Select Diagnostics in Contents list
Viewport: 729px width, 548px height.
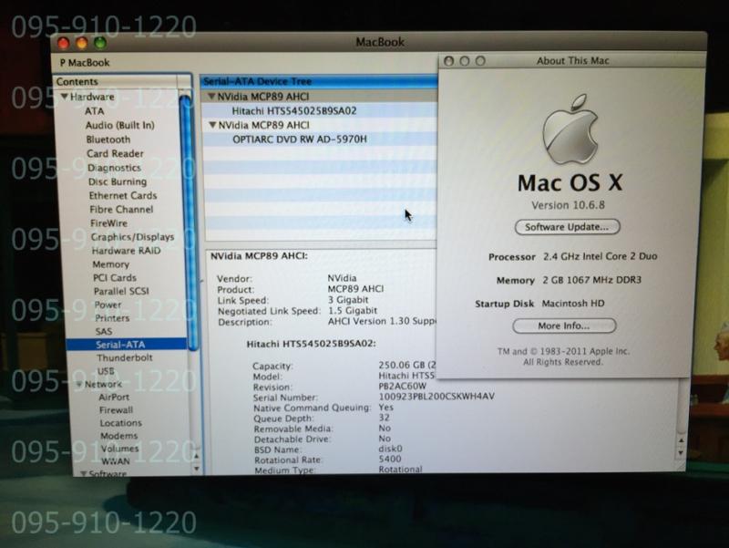pyautogui.click(x=114, y=168)
